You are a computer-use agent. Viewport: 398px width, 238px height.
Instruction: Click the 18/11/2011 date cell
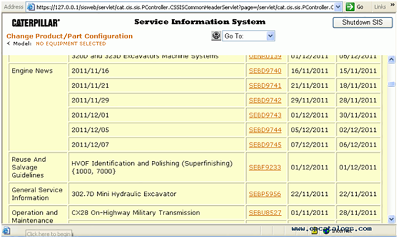coord(358,85)
